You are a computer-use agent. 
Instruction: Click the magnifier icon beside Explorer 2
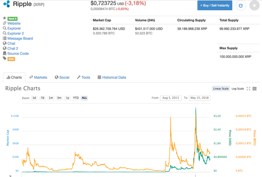click(5, 33)
